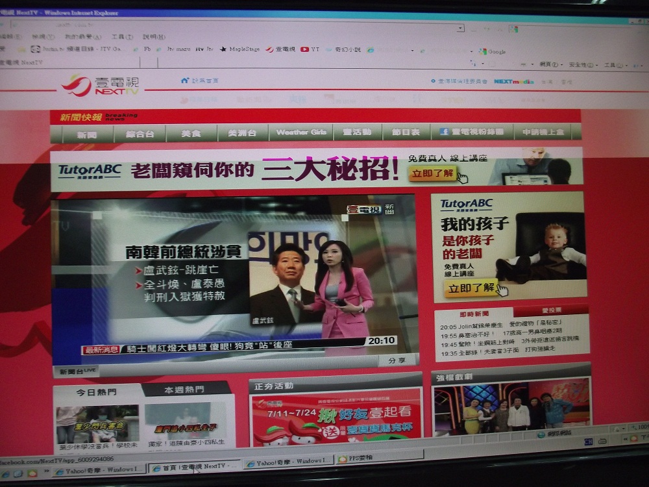649x487 pixels.
Task: Open the Weather Girls tab
Action: [x=301, y=132]
